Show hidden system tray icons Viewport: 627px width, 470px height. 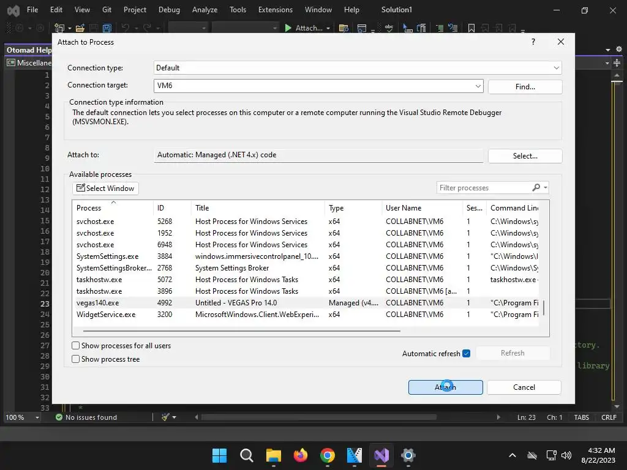click(512, 455)
